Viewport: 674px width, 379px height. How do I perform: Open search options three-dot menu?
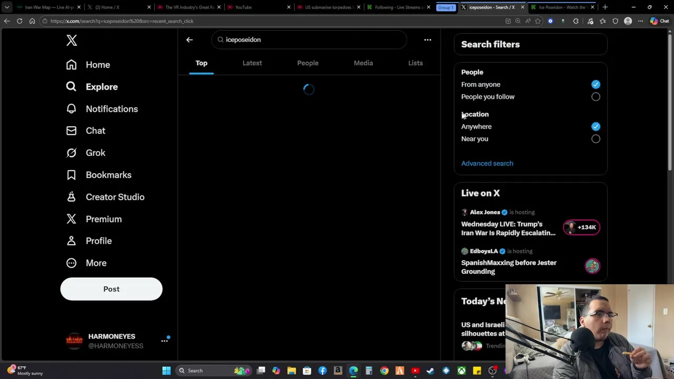(428, 39)
